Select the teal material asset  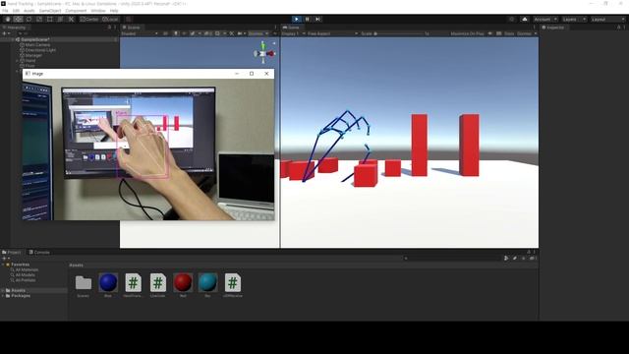(x=207, y=285)
